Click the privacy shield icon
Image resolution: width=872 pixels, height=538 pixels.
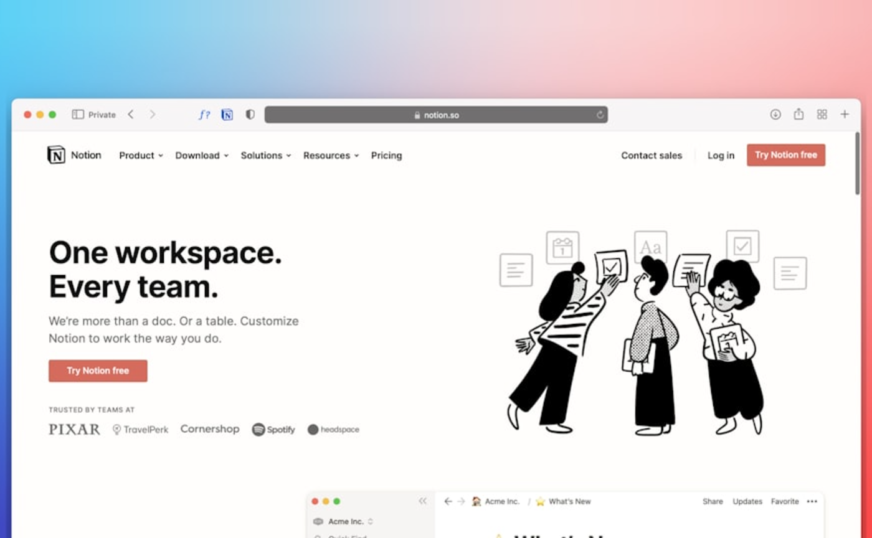tap(250, 115)
